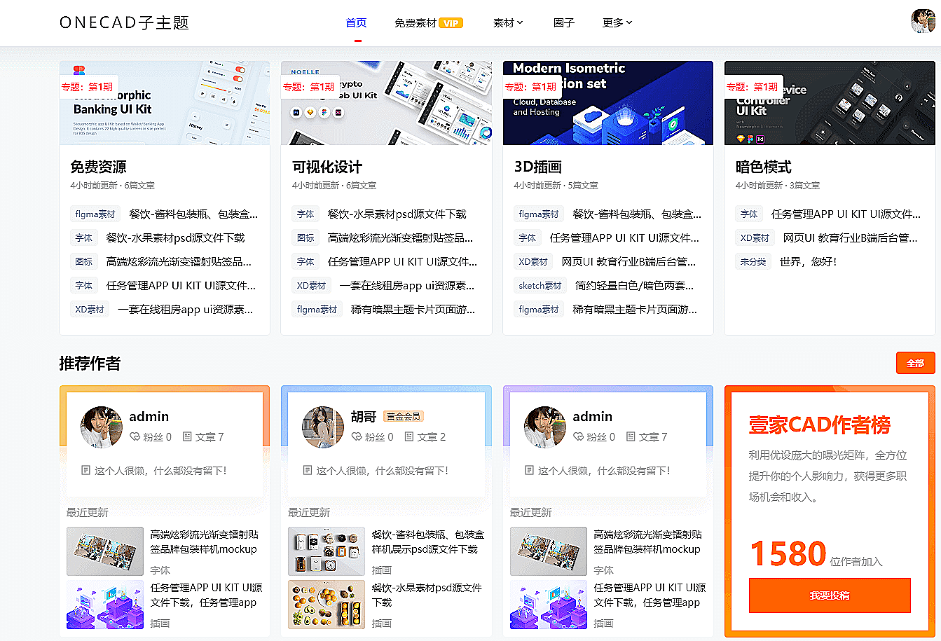Open the Device Controller UI Kit cover image
This screenshot has height=641, width=941.
[830, 103]
